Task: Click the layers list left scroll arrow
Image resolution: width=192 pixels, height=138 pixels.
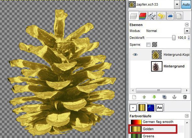Action: pyautogui.click(x=133, y=90)
